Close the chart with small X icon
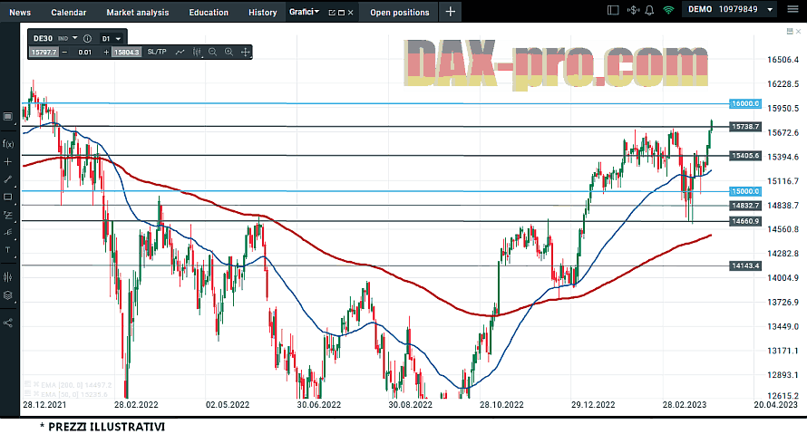The height and width of the screenshot is (434, 807). [x=798, y=32]
